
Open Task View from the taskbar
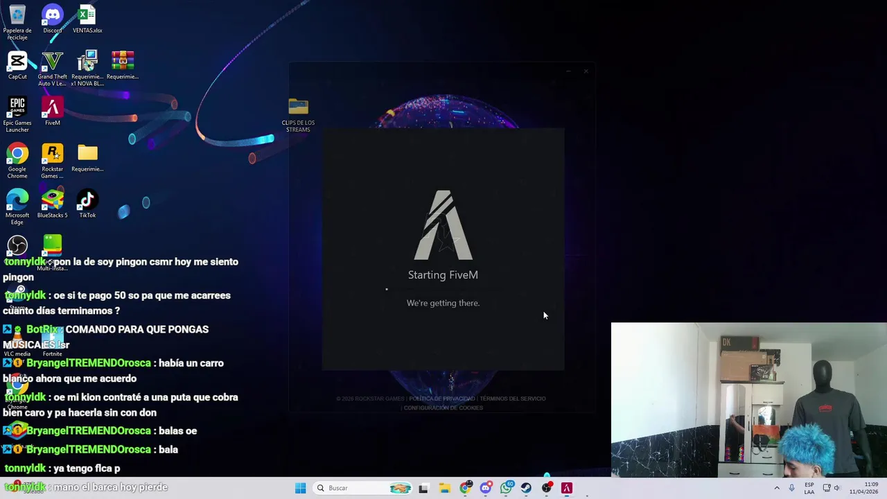pyautogui.click(x=423, y=488)
